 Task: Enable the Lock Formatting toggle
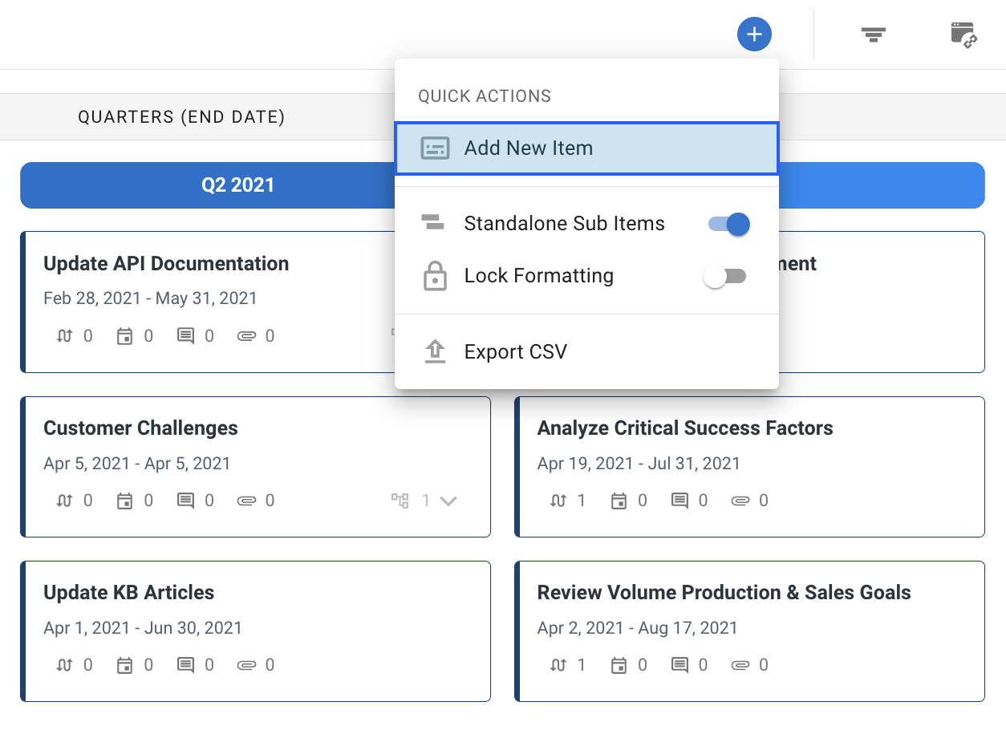click(x=724, y=275)
